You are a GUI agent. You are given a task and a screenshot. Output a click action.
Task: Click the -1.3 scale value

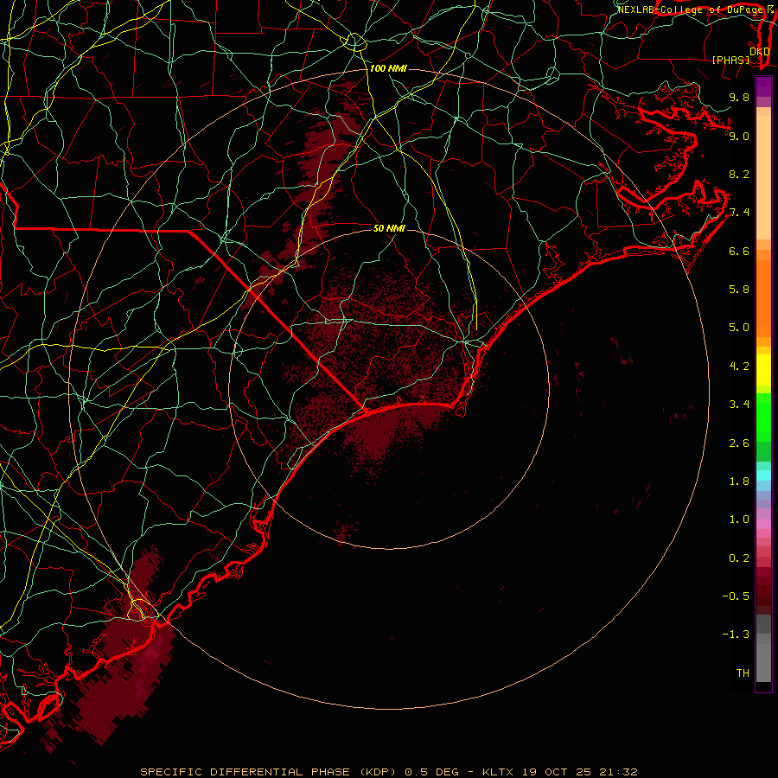736,635
